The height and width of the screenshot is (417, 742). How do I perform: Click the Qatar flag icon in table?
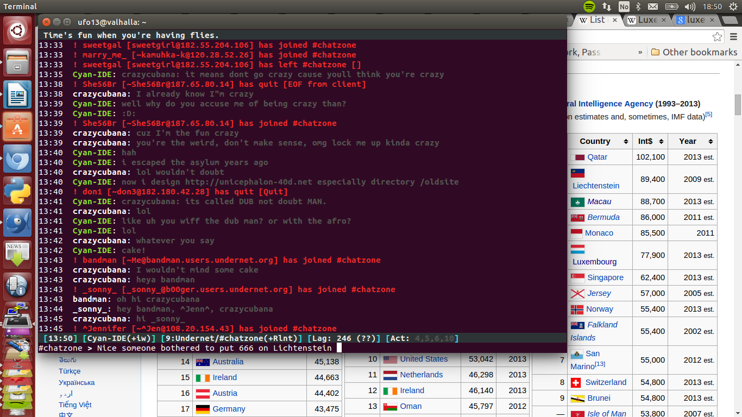tap(578, 157)
